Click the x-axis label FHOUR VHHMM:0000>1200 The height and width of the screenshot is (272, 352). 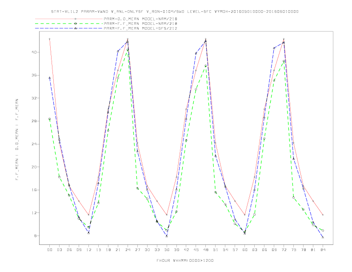[x=185, y=260]
